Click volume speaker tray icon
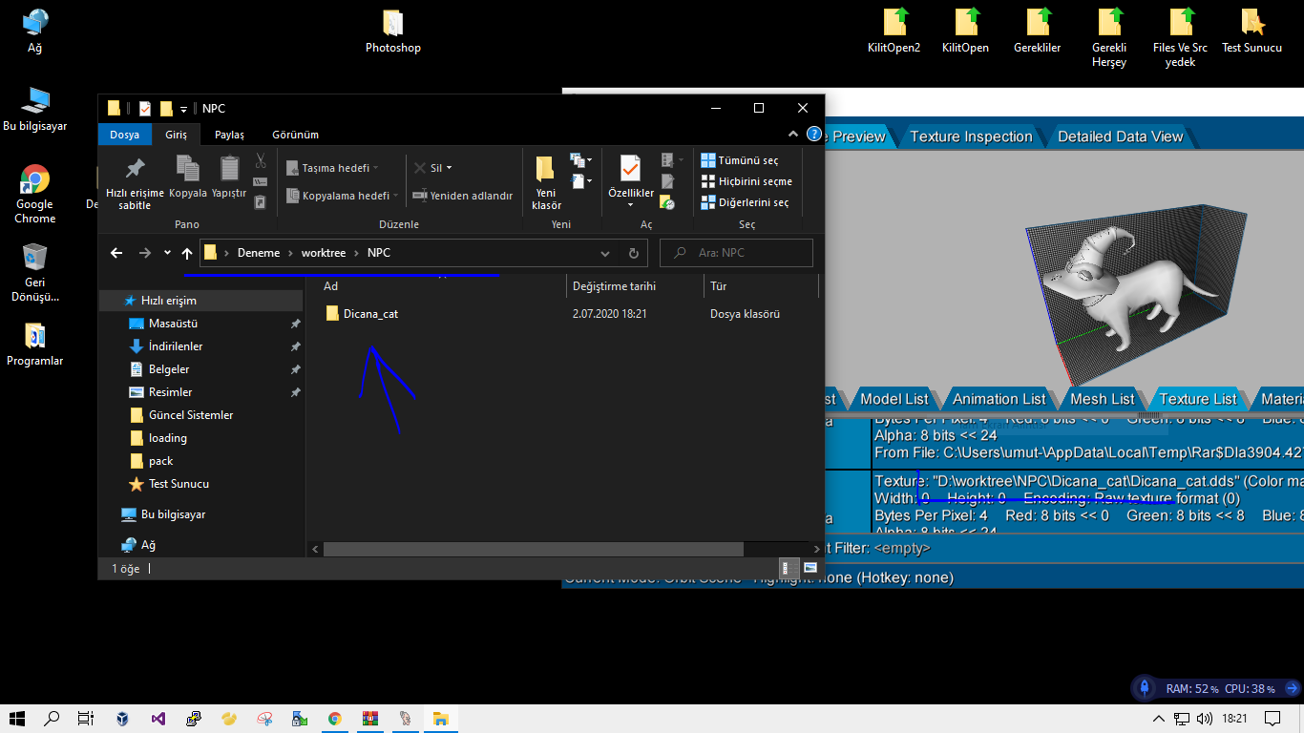1304x733 pixels. click(1205, 719)
